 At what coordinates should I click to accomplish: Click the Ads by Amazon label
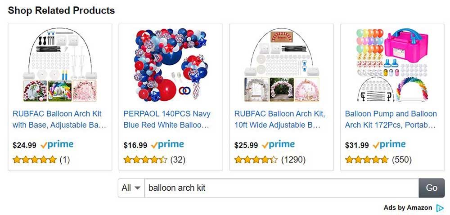click(407, 208)
